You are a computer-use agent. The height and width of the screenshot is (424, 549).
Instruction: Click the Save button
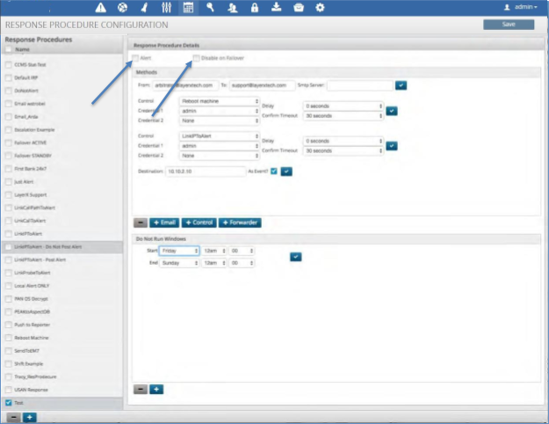tap(508, 25)
